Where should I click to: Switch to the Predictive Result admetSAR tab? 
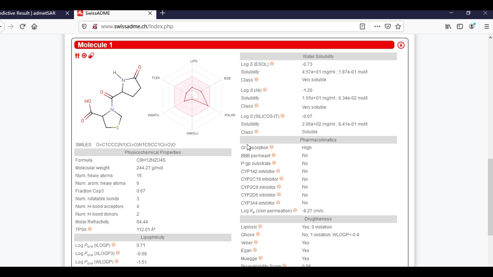(28, 13)
